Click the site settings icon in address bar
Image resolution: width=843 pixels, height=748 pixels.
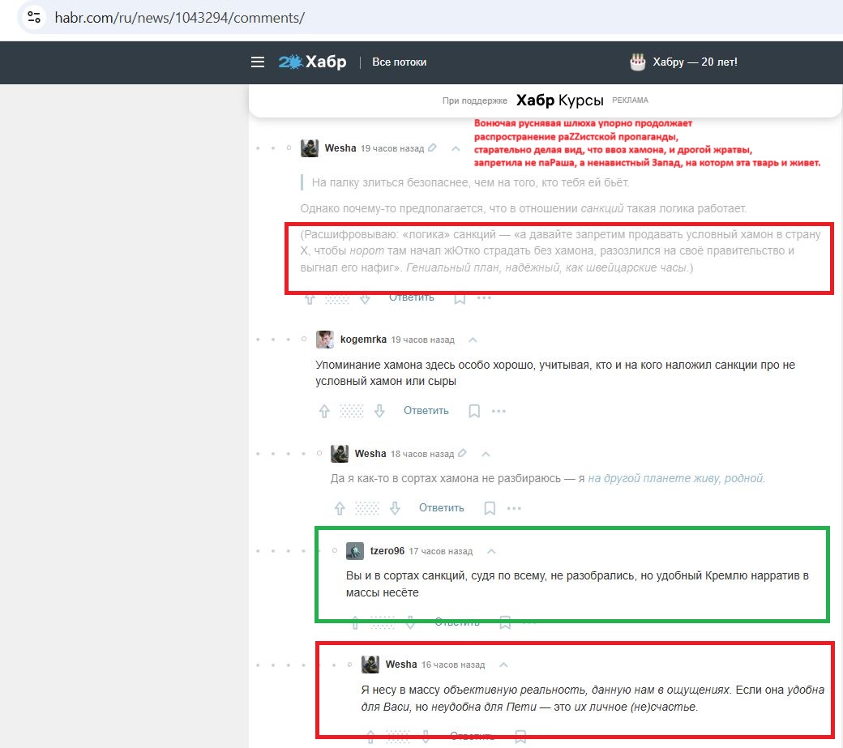pos(34,17)
